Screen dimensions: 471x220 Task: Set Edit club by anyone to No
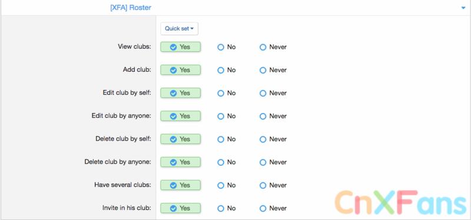[227, 116]
